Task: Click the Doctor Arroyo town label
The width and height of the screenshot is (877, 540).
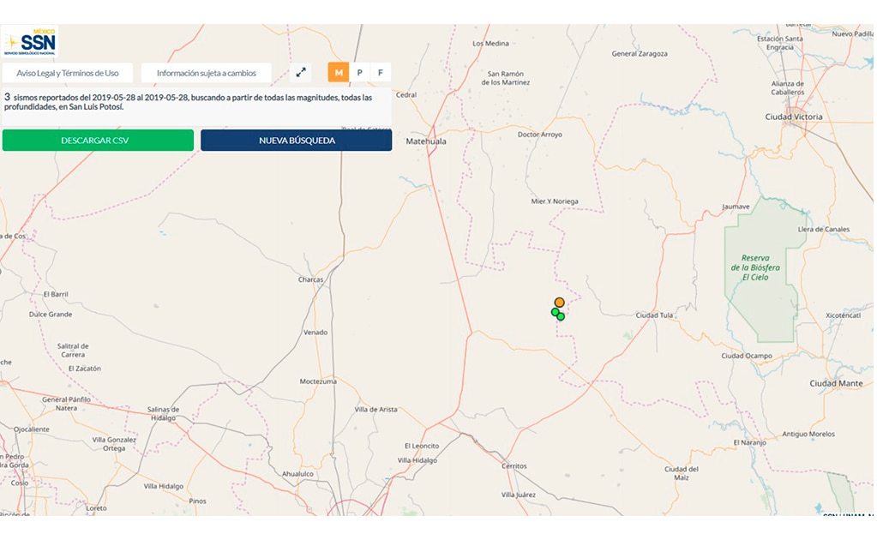Action: pyautogui.click(x=540, y=135)
